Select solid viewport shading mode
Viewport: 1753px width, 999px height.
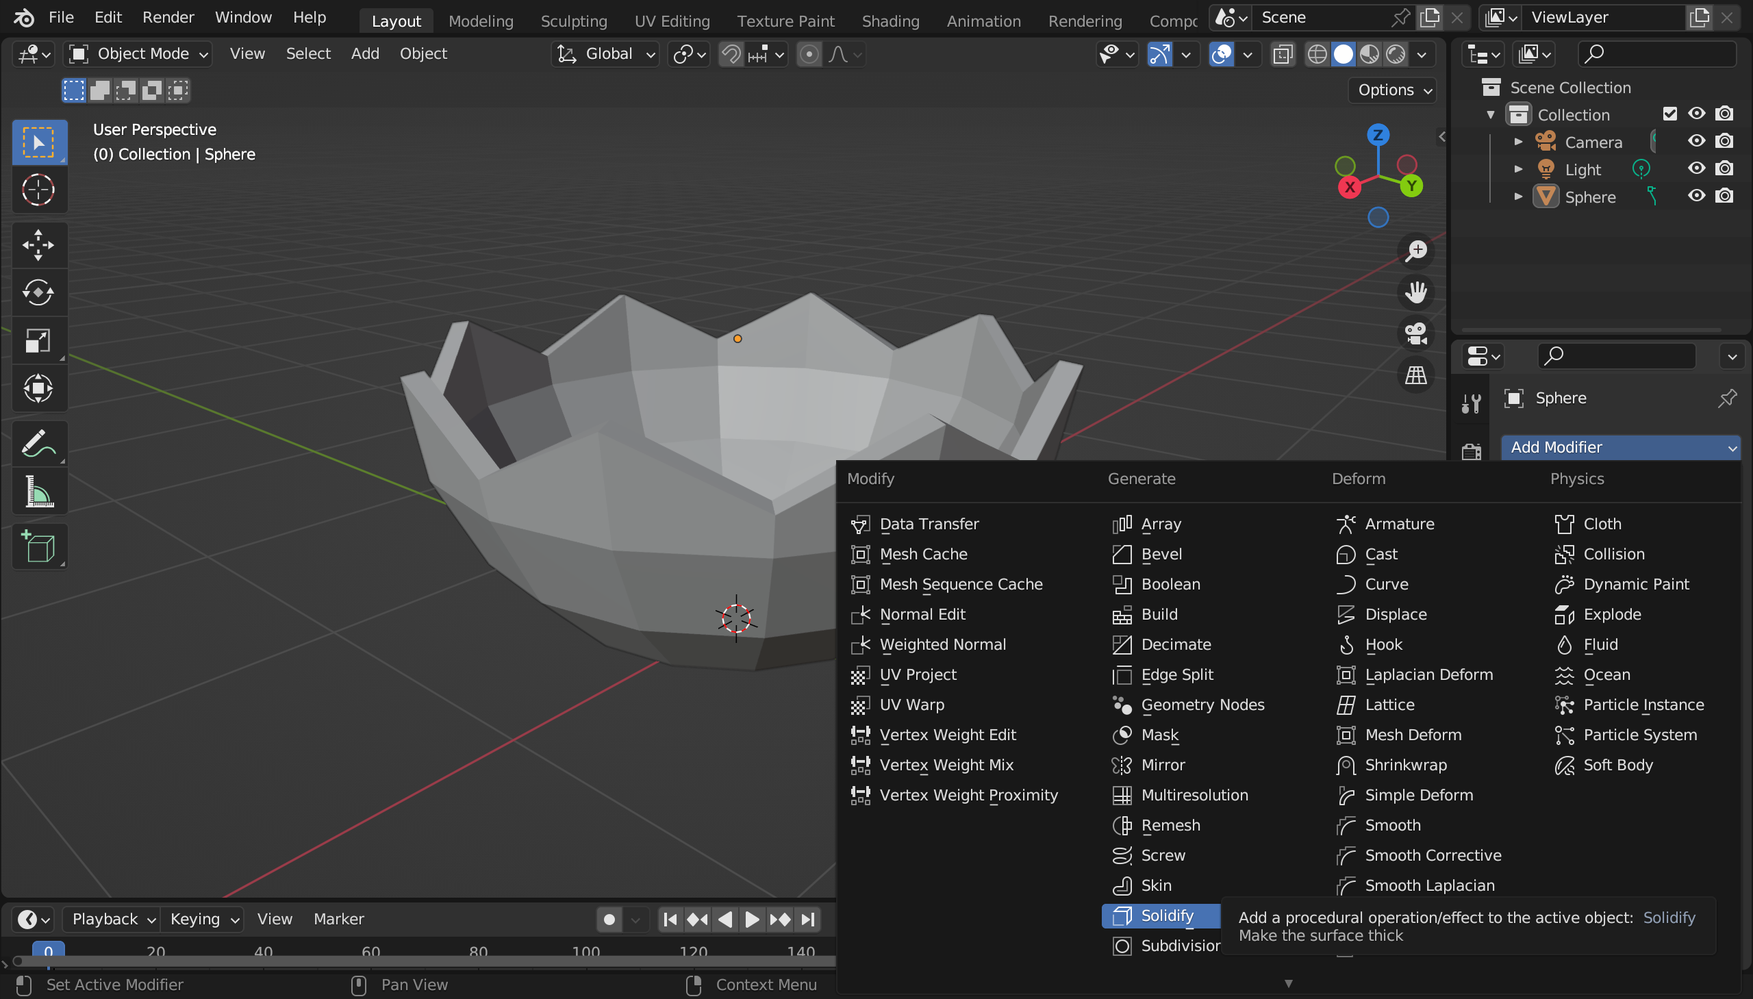(x=1343, y=54)
